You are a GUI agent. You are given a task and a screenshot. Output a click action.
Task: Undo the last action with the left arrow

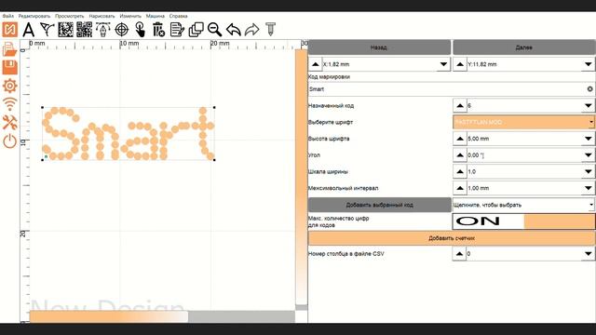point(234,30)
